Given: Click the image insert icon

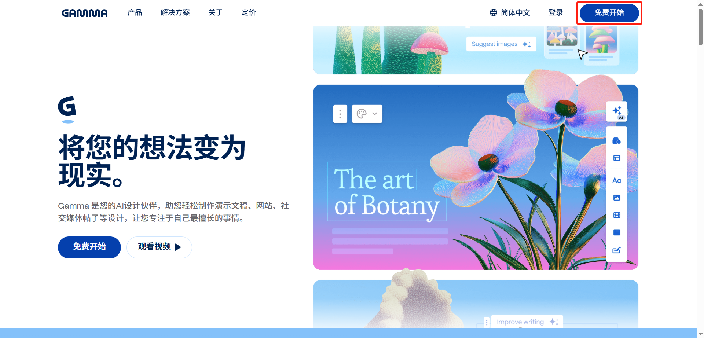Looking at the screenshot, I should pyautogui.click(x=616, y=198).
